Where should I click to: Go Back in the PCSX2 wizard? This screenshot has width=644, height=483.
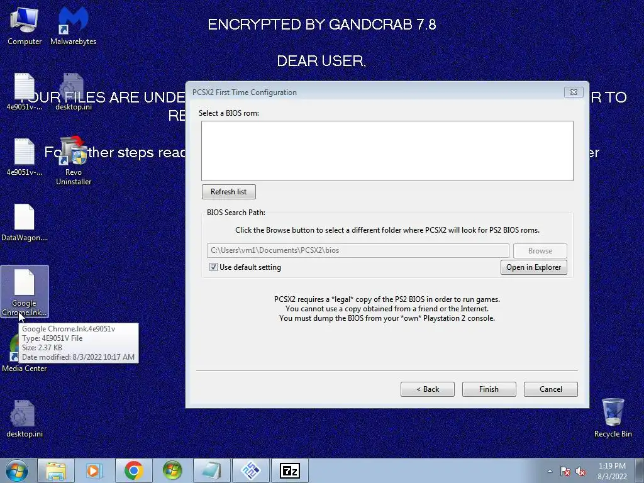pyautogui.click(x=428, y=389)
